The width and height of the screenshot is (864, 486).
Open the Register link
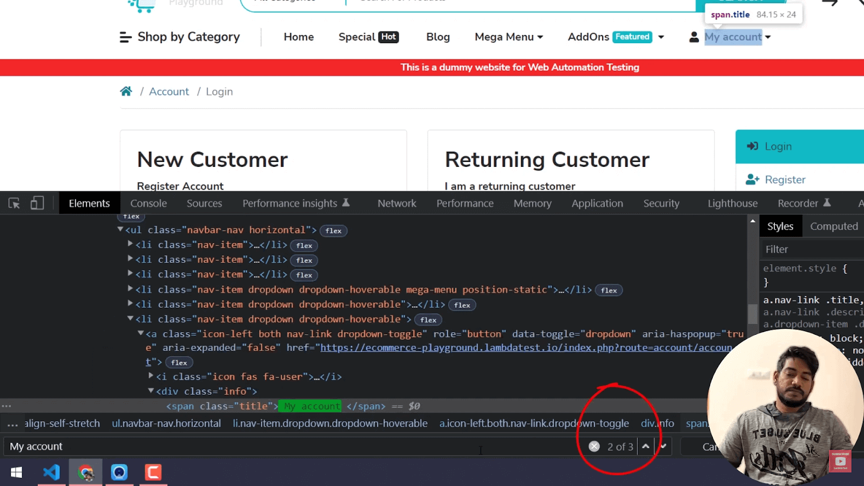coord(785,179)
